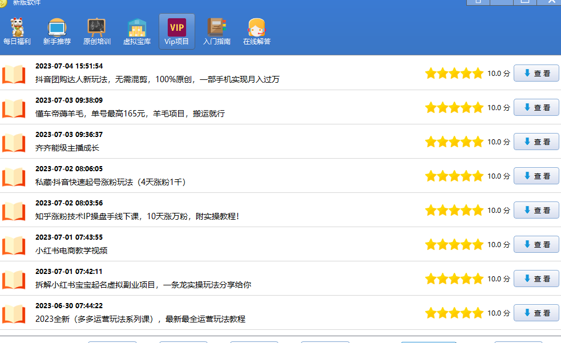
Task: Click timestamp 2023-07-03 09:36:37
Action: [x=69, y=135]
